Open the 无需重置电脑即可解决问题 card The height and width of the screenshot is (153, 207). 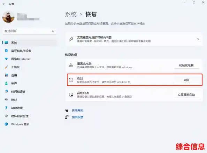134,39
